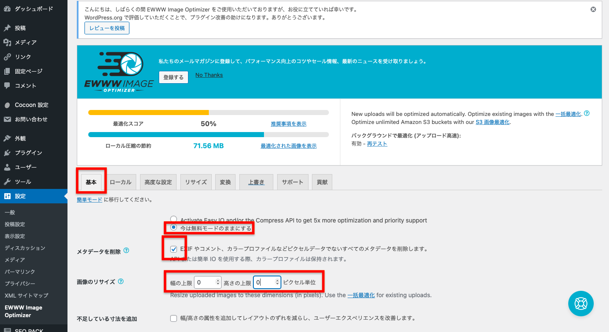
Task: Click the No Thanks link
Action: coord(209,75)
